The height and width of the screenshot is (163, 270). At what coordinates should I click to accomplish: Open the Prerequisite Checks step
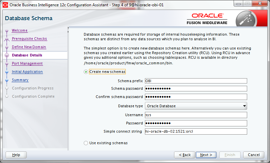[29, 39]
